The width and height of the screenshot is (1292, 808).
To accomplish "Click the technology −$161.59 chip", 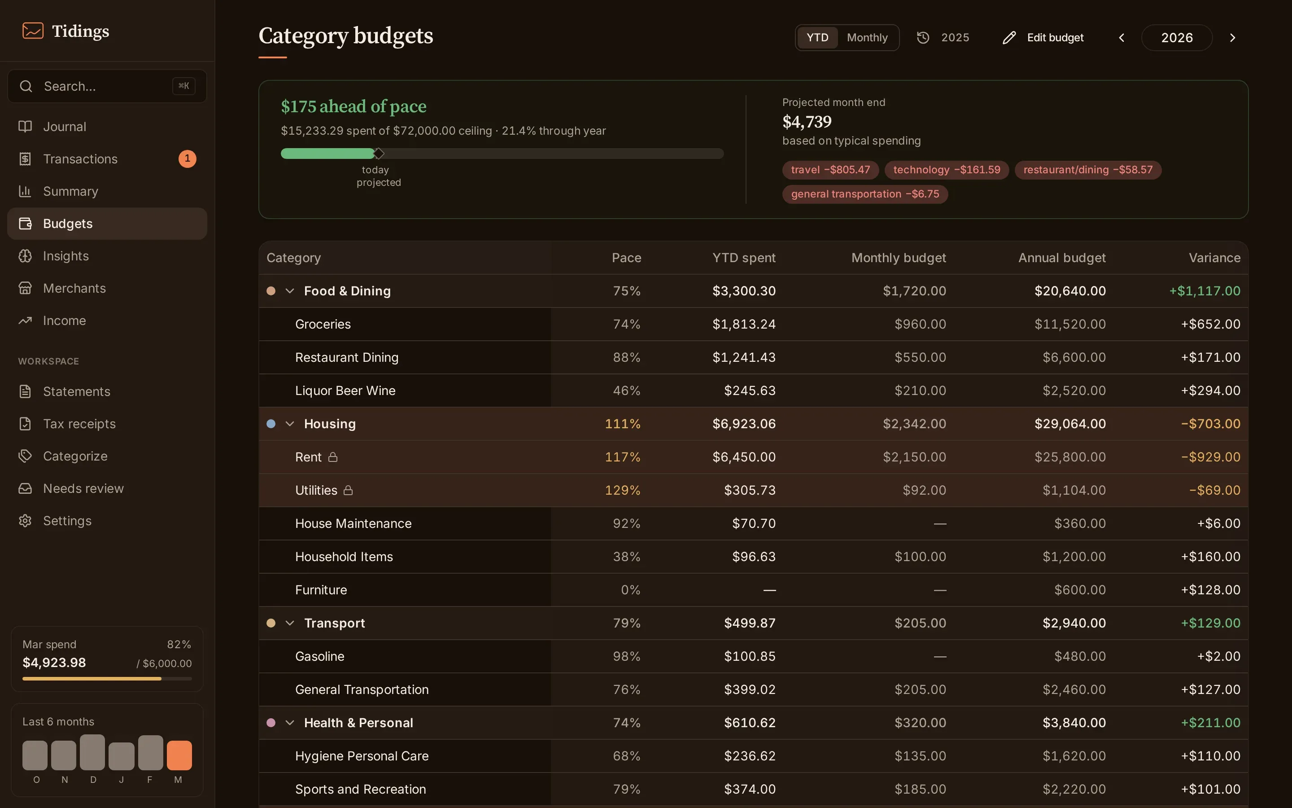I will (x=947, y=170).
